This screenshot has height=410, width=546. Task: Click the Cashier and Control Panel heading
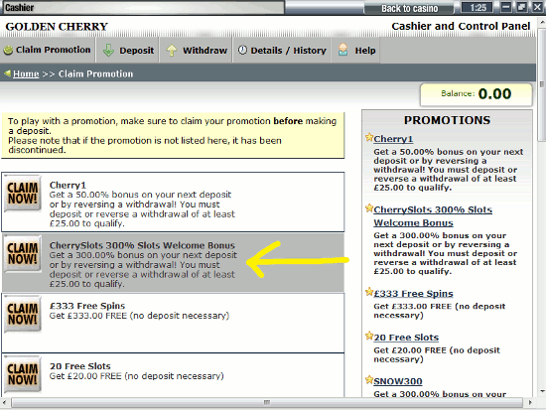461,26
